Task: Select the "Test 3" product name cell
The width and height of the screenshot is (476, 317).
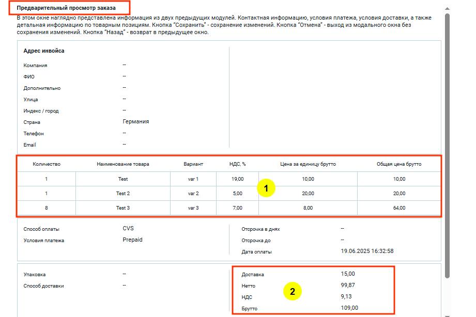Action: click(122, 208)
